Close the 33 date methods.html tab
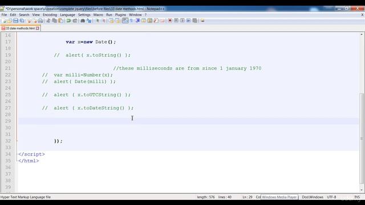The height and width of the screenshot is (205, 365). pyautogui.click(x=38, y=28)
